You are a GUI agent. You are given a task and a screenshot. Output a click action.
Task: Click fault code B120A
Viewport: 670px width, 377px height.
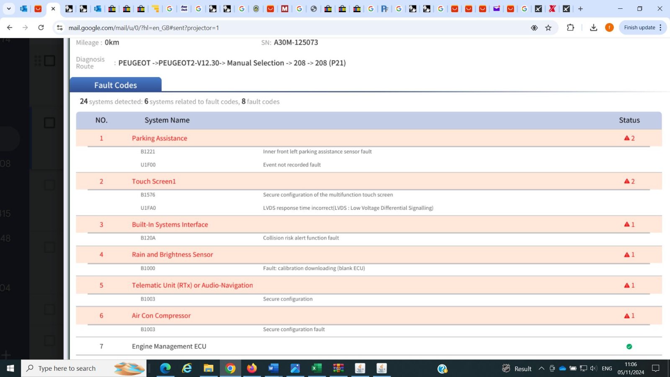[x=148, y=238]
